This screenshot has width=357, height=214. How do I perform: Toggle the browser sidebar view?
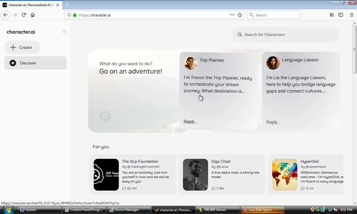point(341,15)
